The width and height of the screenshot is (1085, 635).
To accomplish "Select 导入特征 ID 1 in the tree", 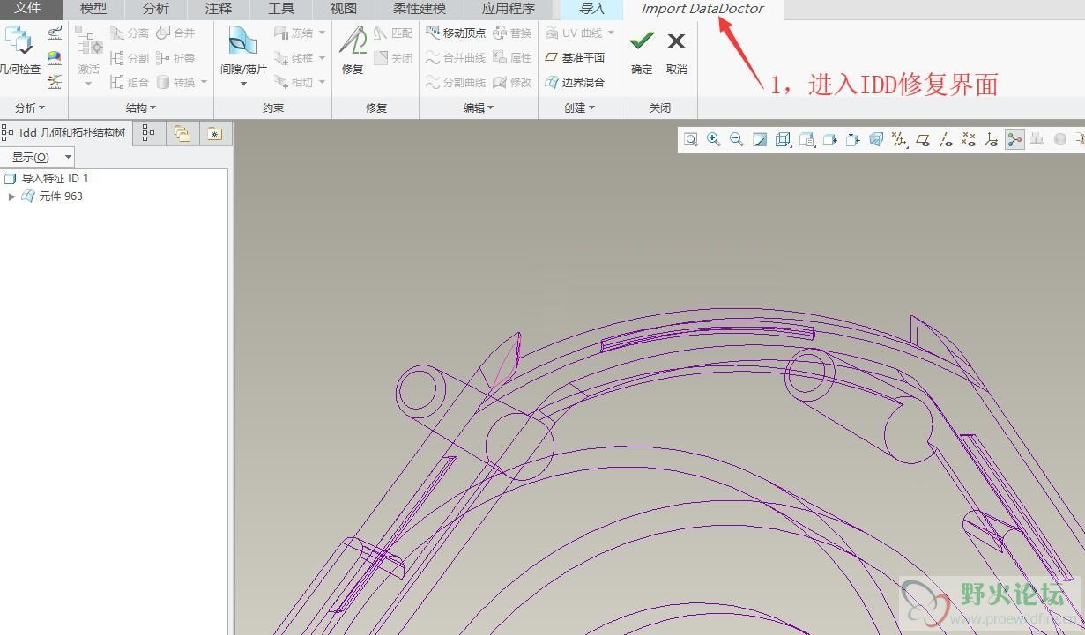I will [x=47, y=178].
